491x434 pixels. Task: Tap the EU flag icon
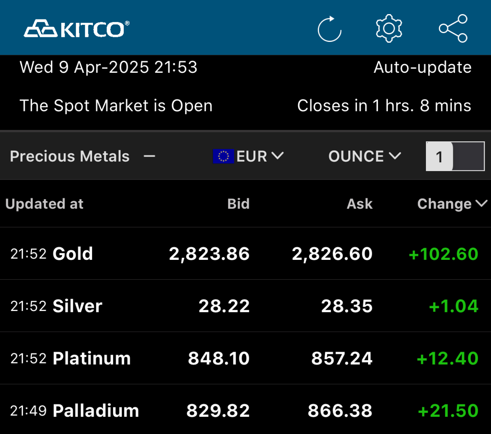point(223,156)
